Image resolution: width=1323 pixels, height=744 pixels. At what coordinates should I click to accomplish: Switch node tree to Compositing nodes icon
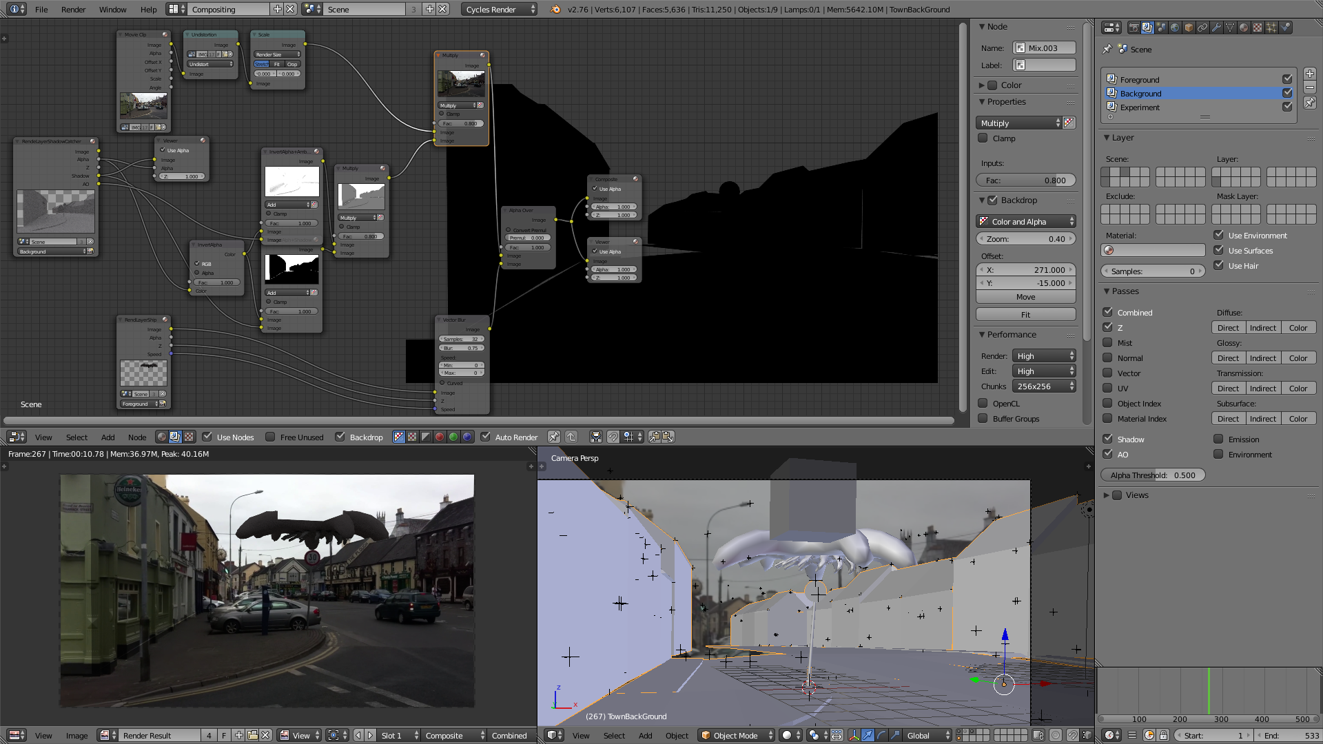click(x=175, y=437)
